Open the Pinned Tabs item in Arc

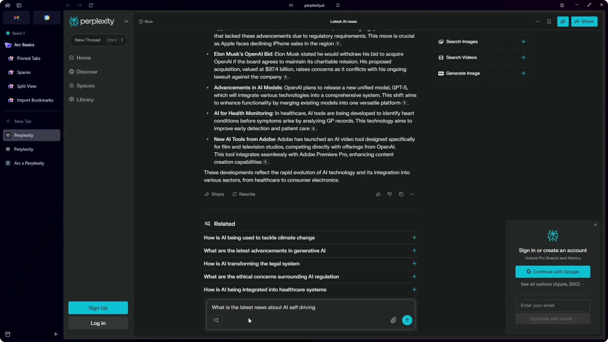click(x=28, y=58)
